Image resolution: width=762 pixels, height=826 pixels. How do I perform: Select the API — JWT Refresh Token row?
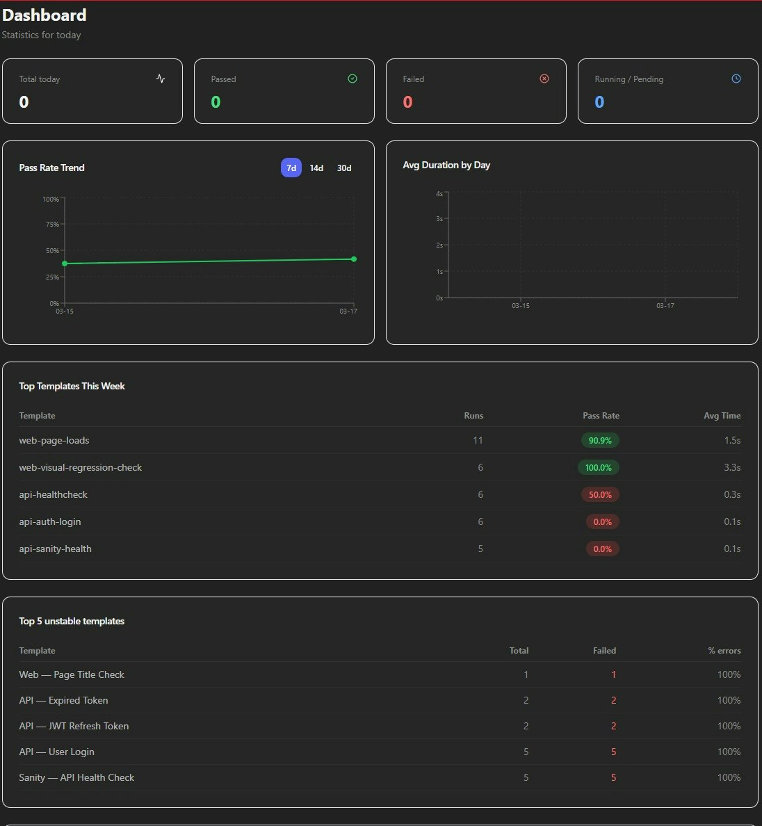click(380, 726)
